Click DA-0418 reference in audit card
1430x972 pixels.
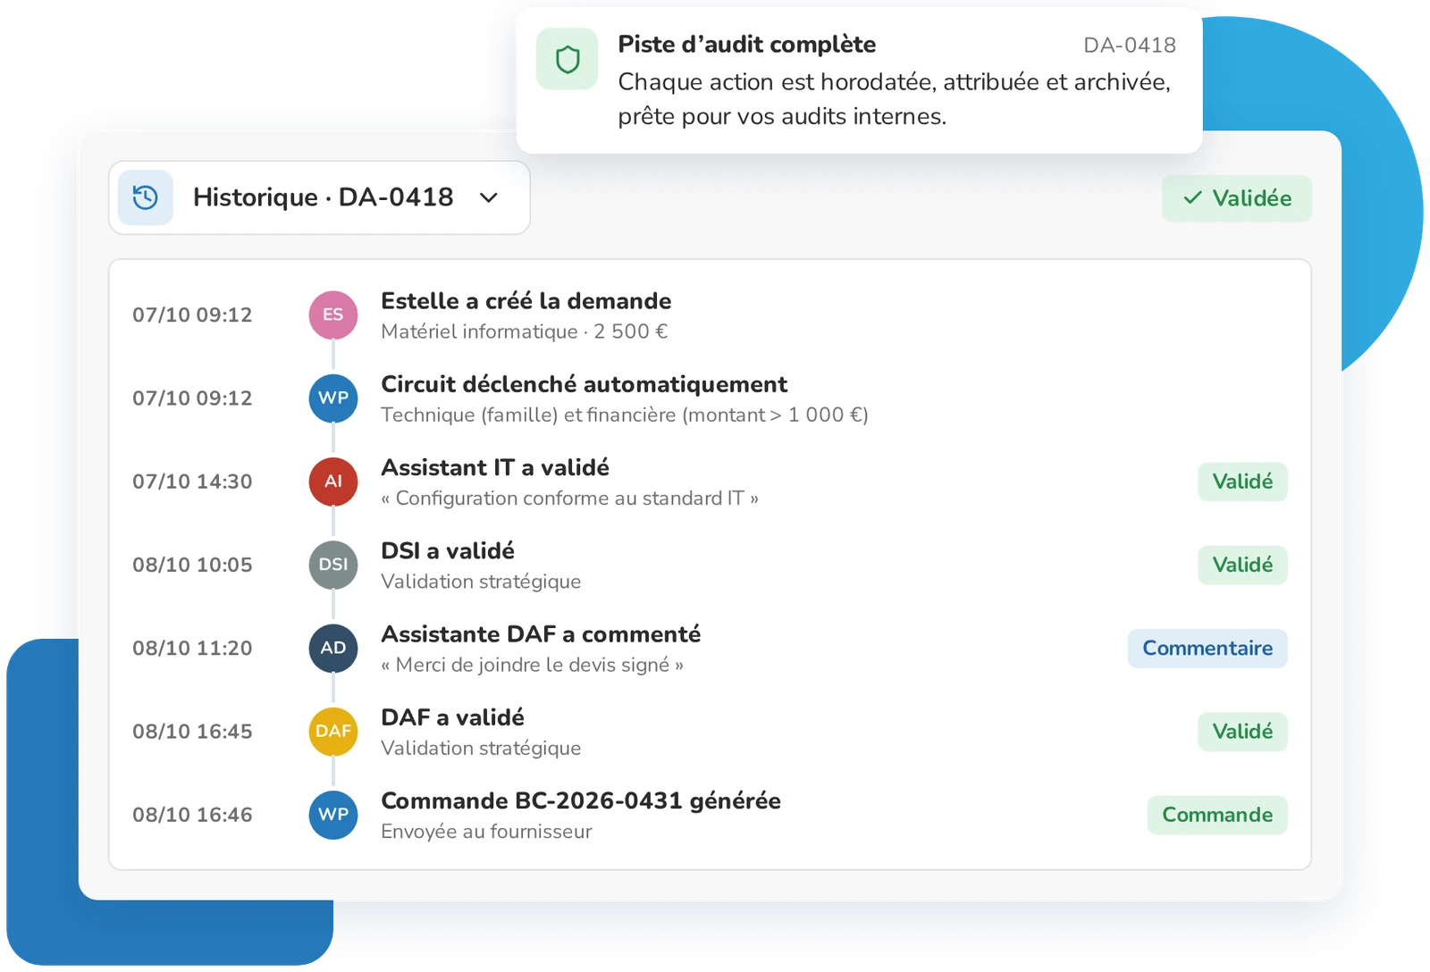pyautogui.click(x=1130, y=46)
